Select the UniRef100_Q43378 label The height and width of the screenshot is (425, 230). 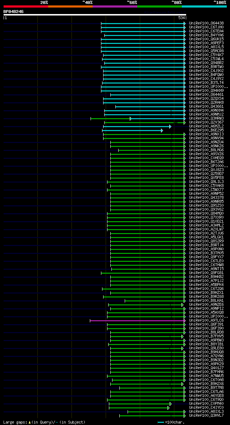(206, 198)
